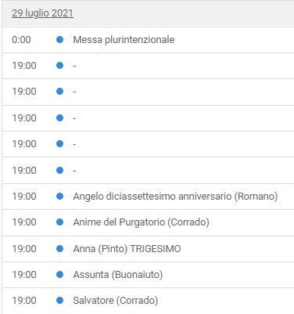Select the Salvatore (Corrado) event
This screenshot has width=294, height=314.
(116, 301)
